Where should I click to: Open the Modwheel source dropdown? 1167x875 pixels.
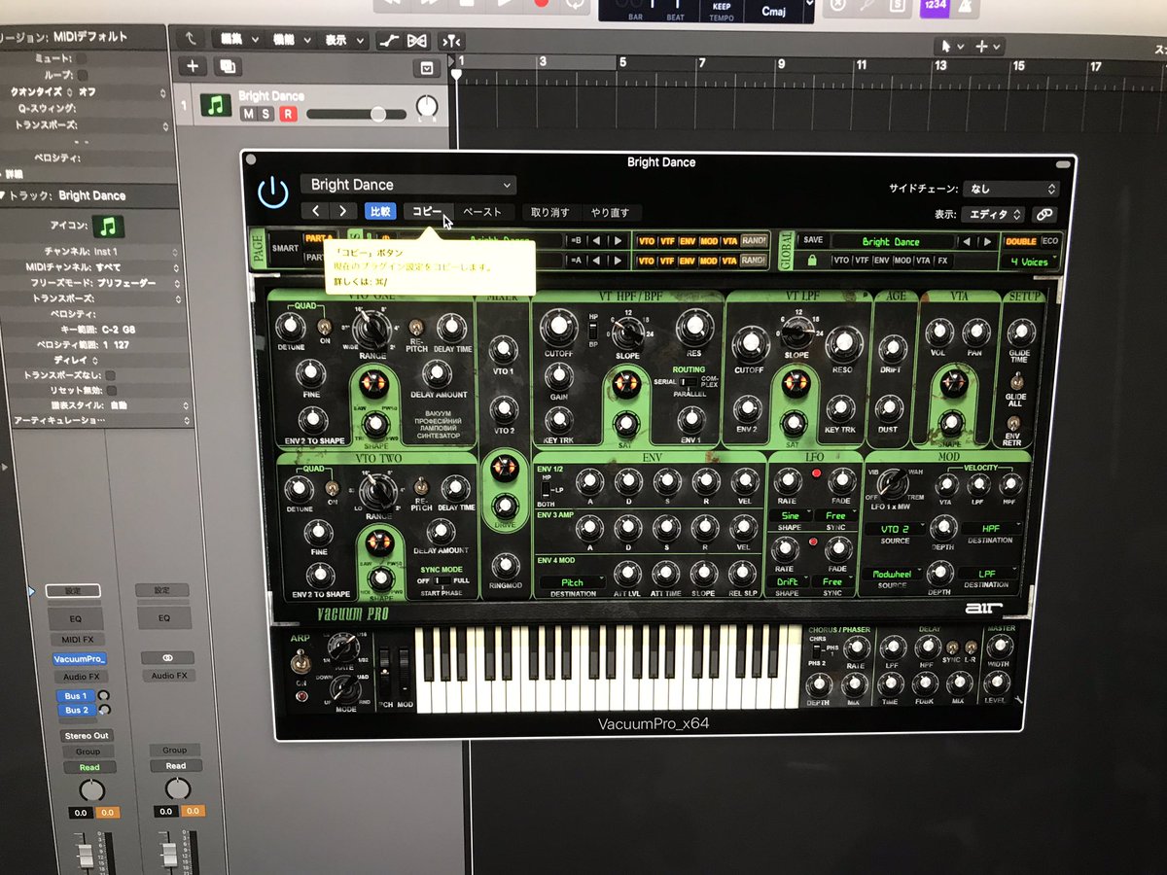892,575
